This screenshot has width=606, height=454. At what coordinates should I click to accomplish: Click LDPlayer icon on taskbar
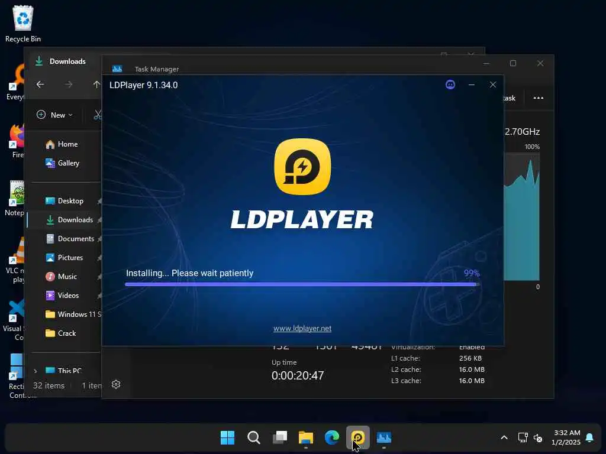point(358,437)
